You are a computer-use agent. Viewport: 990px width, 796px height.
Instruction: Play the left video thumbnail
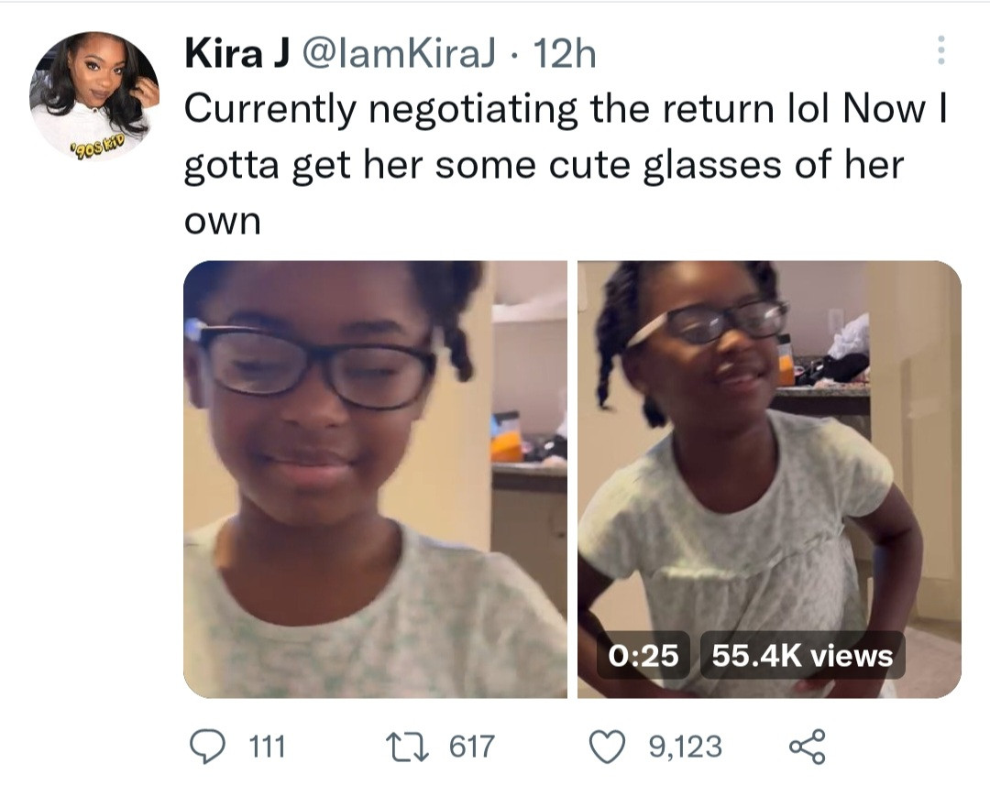pos(375,479)
